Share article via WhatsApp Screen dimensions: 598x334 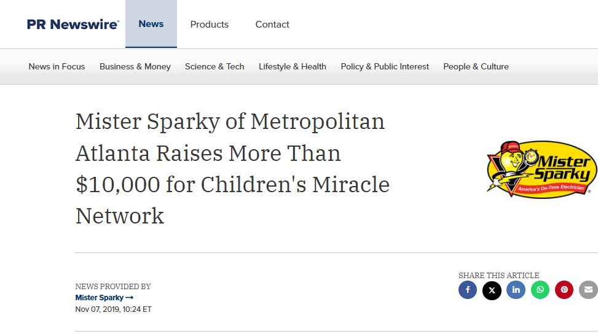click(540, 290)
